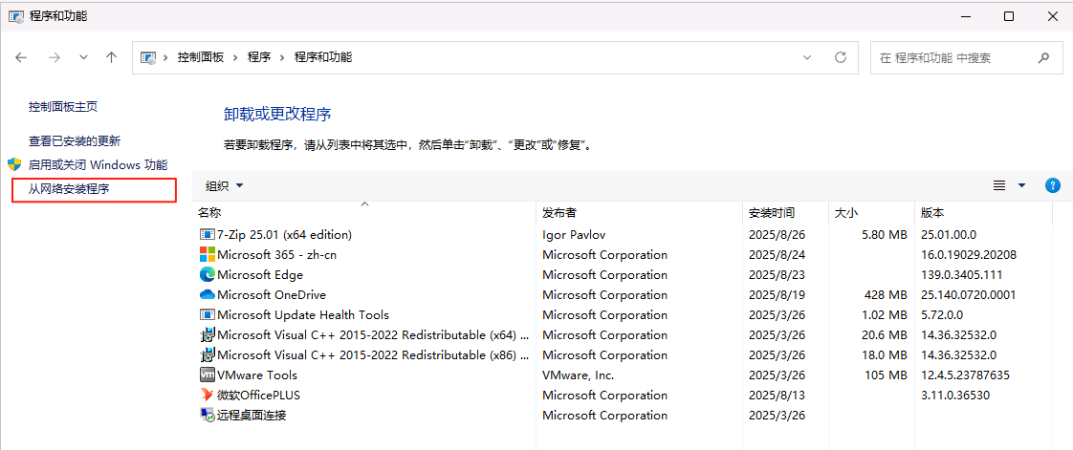Click the address bar control panel icon

148,57
